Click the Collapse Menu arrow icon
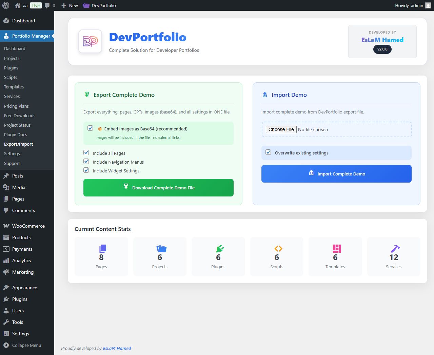434x355 pixels. coord(6,345)
